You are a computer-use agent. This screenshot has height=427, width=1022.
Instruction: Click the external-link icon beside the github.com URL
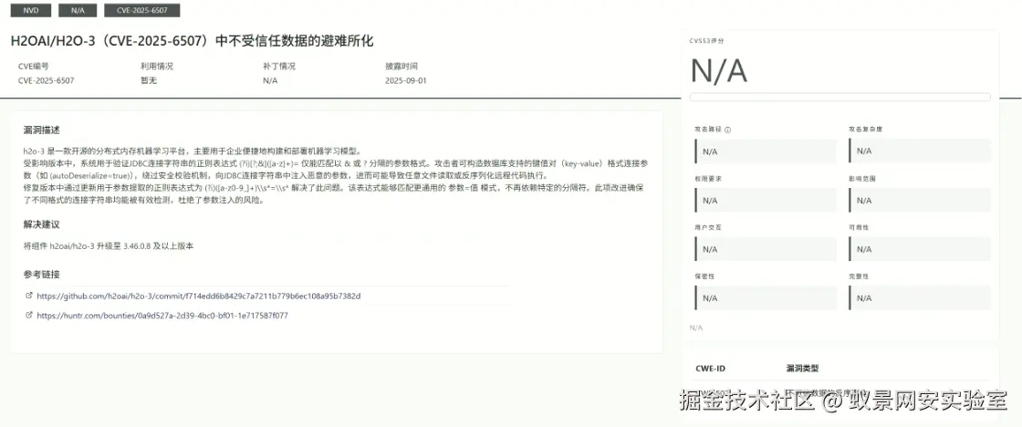(28, 296)
